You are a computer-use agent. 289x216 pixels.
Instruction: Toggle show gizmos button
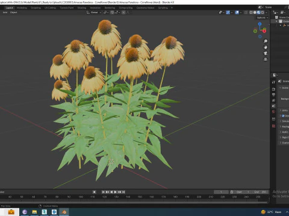pyautogui.click(x=228, y=13)
